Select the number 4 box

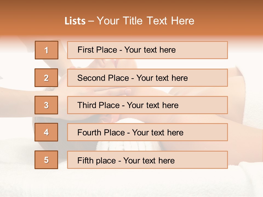[x=46, y=132]
